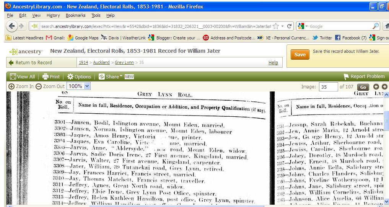Click the Firefox icon in title bar
The height and width of the screenshot is (207, 389).
coord(8,6)
